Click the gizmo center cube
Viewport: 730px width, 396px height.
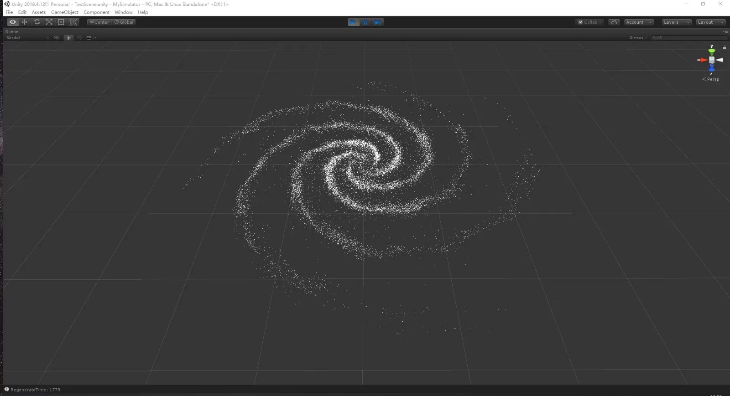(712, 60)
